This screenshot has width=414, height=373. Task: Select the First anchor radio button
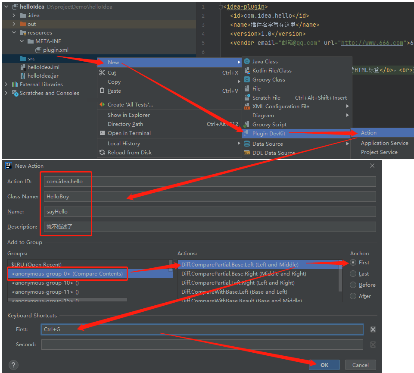coord(353,263)
